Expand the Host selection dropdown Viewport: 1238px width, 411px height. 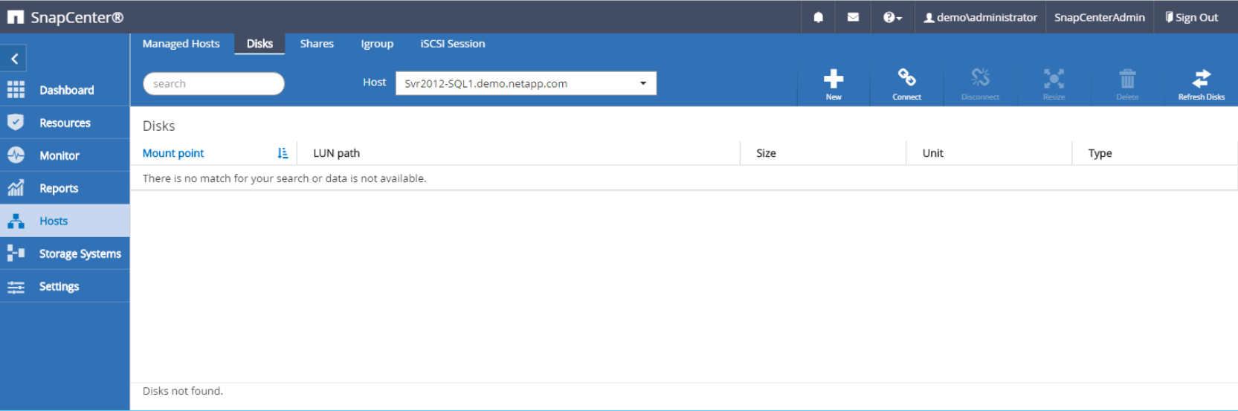[x=642, y=83]
